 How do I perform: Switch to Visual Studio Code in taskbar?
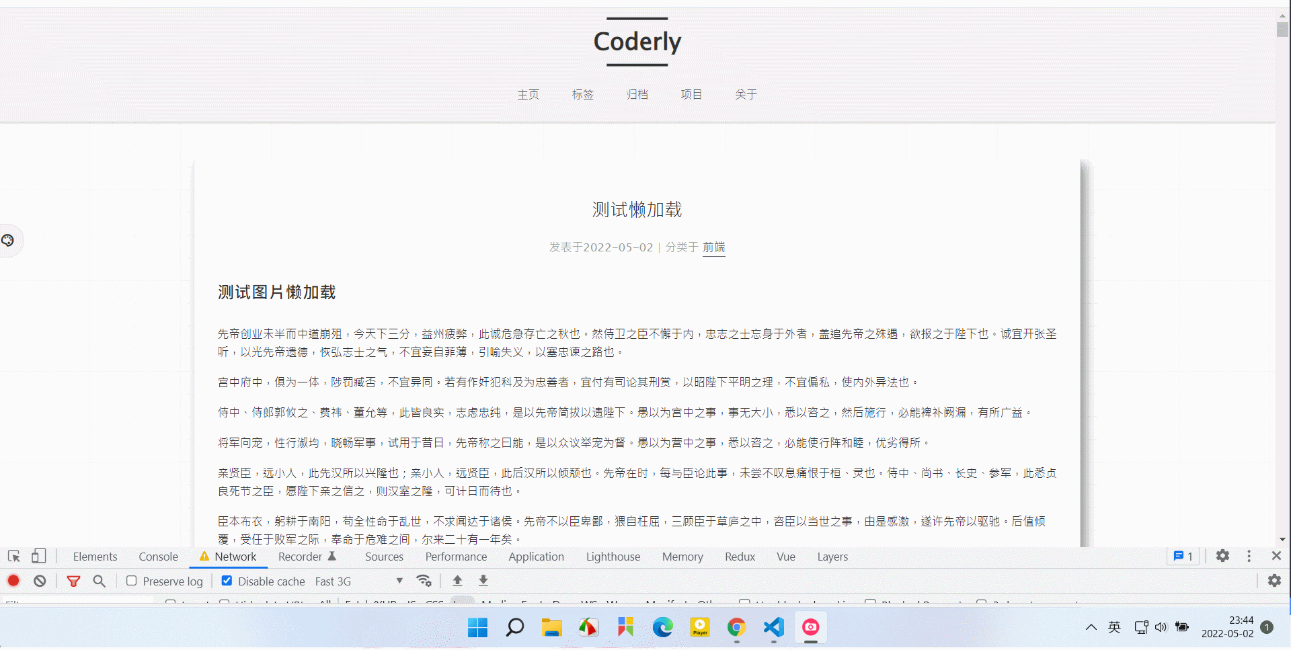[x=774, y=628]
